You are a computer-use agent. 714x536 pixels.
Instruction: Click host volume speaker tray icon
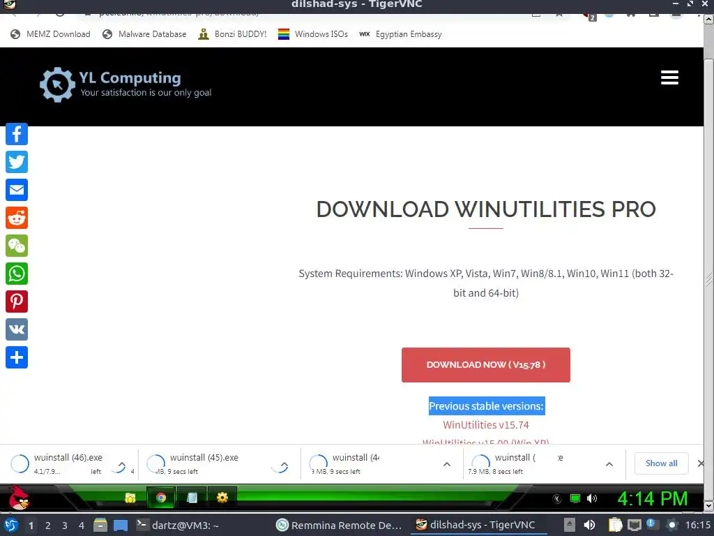coord(589,526)
